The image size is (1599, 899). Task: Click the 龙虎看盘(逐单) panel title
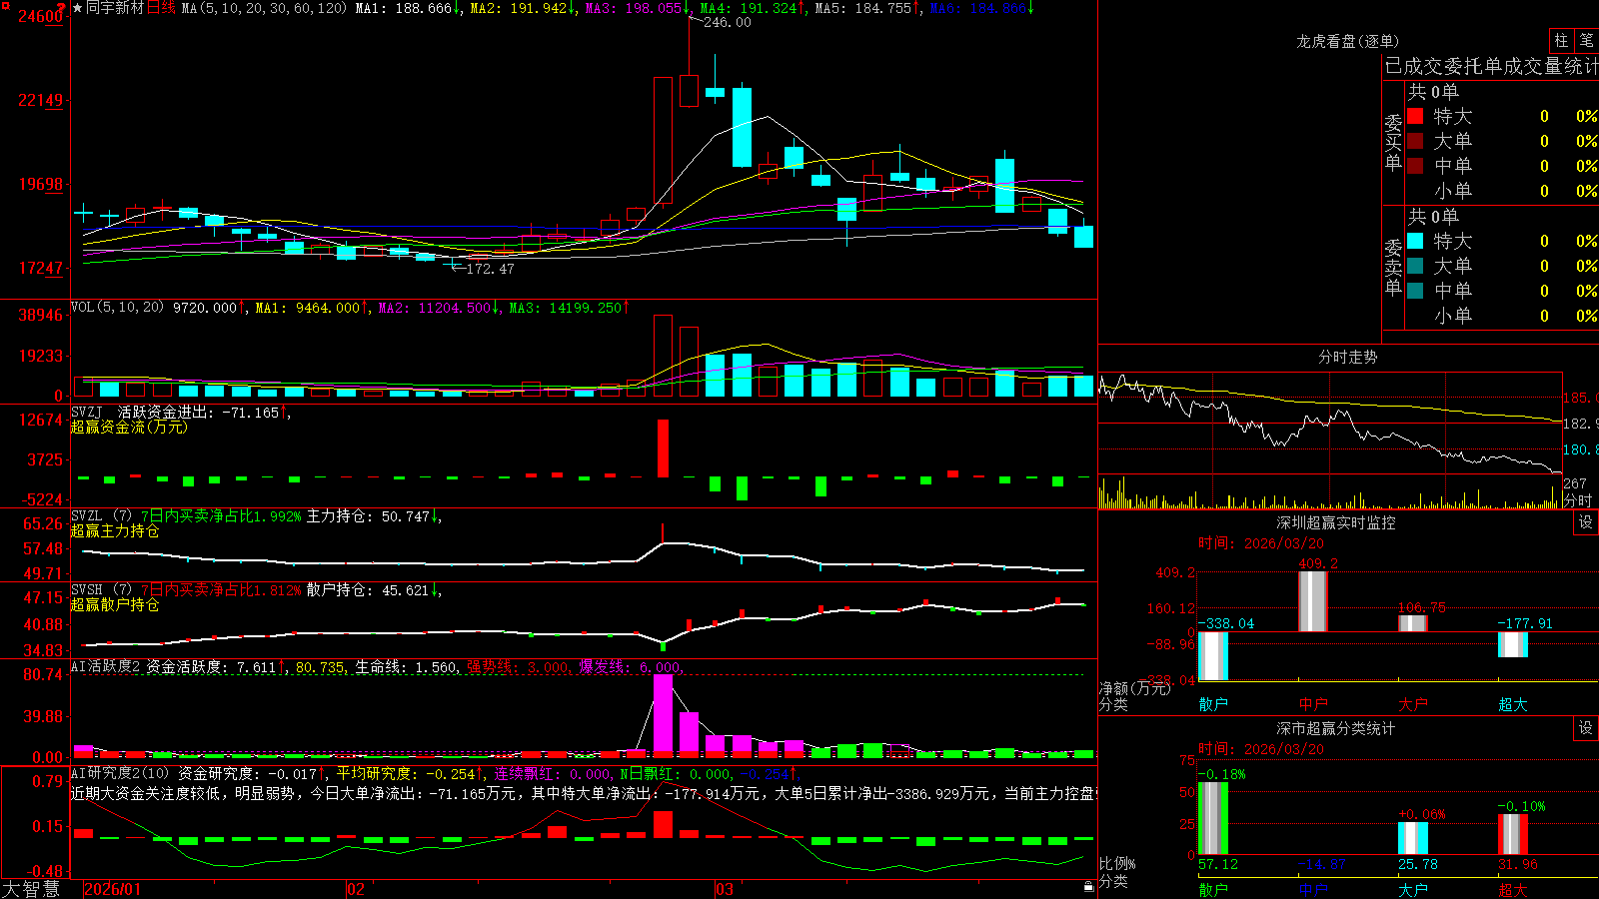point(1347,41)
